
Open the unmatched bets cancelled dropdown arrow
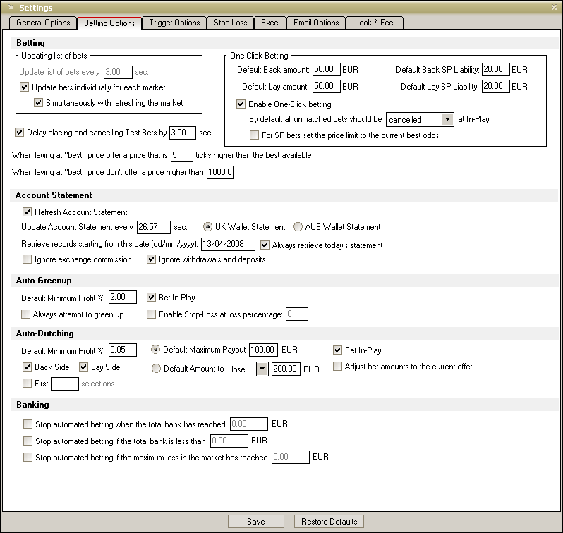point(448,120)
